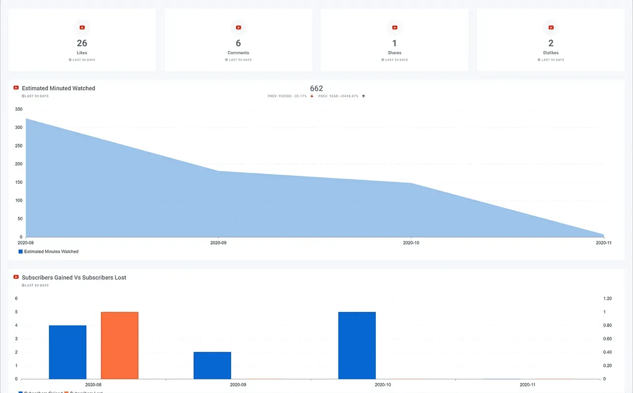
Task: Click the 350 y-axis label
Action: [19, 109]
